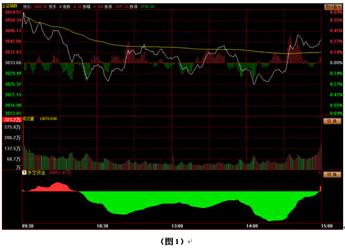
Task: Select the 上证指数 title label
Action: pos(10,6)
